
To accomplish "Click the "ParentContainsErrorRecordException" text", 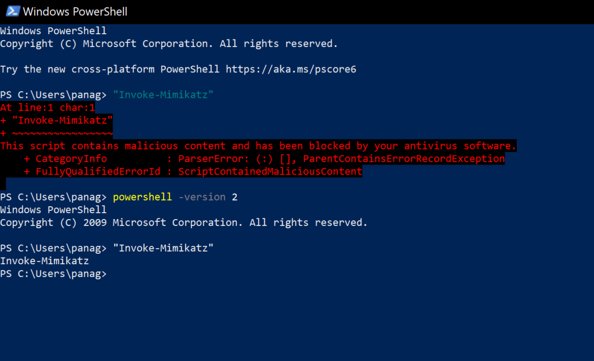I will pyautogui.click(x=404, y=158).
